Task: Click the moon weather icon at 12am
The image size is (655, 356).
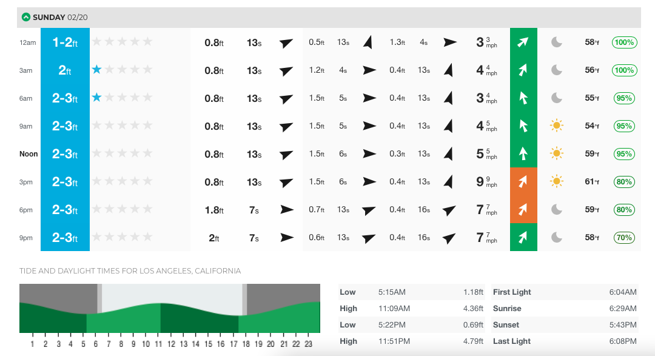Action: pyautogui.click(x=556, y=42)
